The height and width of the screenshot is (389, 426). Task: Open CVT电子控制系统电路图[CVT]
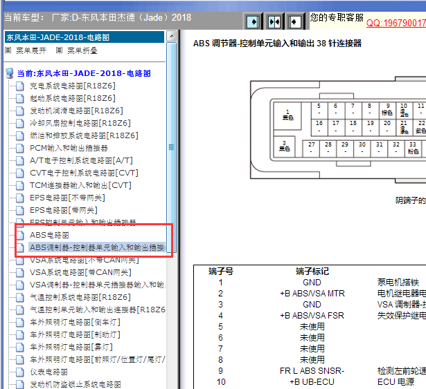pos(84,173)
